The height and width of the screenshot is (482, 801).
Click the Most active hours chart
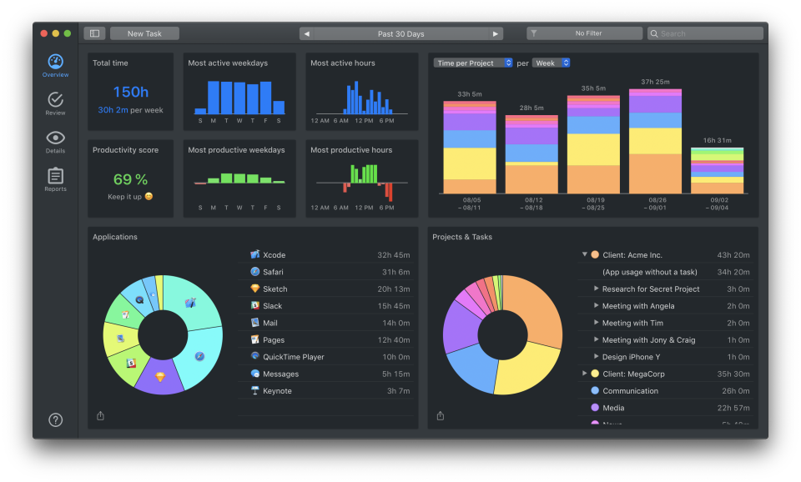(x=361, y=97)
